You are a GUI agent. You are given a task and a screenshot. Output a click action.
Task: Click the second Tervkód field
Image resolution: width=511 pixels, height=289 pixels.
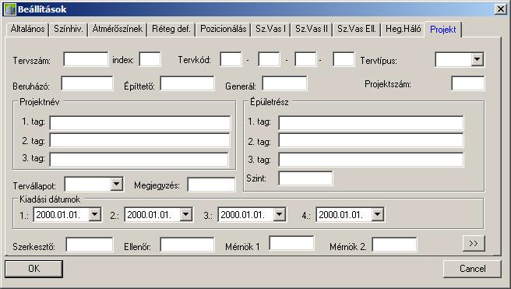(x=269, y=59)
